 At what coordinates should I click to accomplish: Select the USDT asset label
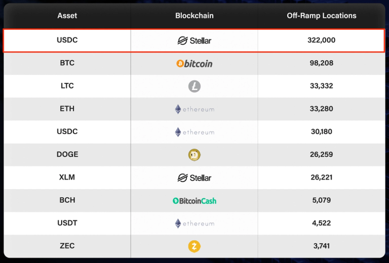point(67,223)
